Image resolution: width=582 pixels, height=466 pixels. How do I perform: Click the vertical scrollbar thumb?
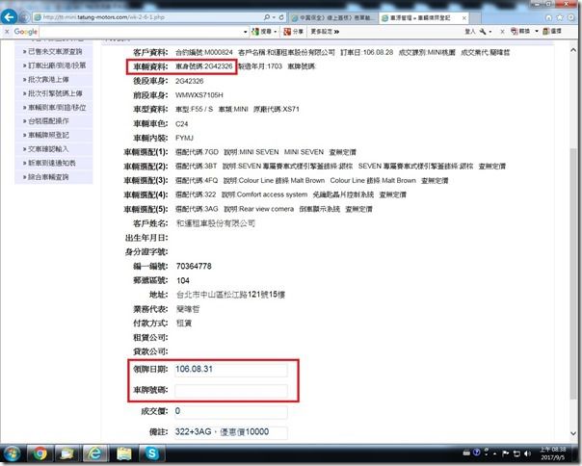573,272
